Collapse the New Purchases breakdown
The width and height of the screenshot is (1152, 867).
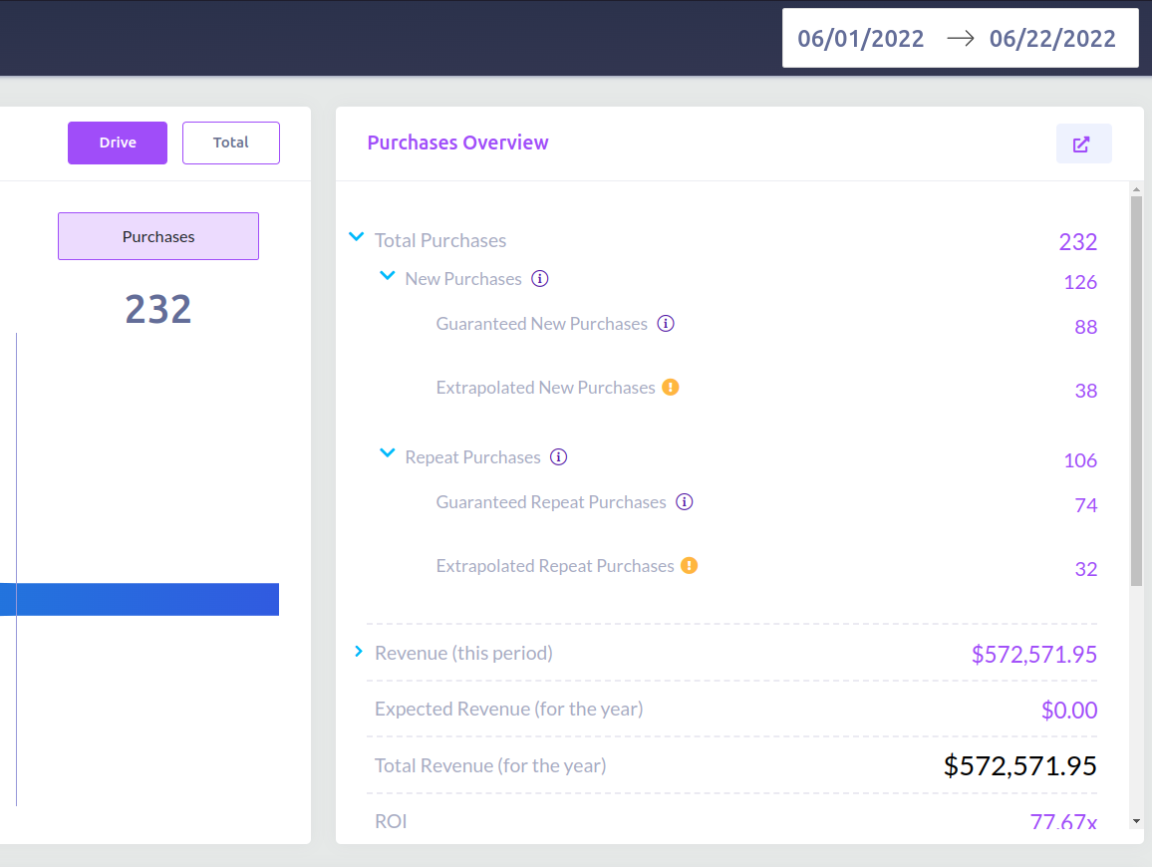(388, 277)
